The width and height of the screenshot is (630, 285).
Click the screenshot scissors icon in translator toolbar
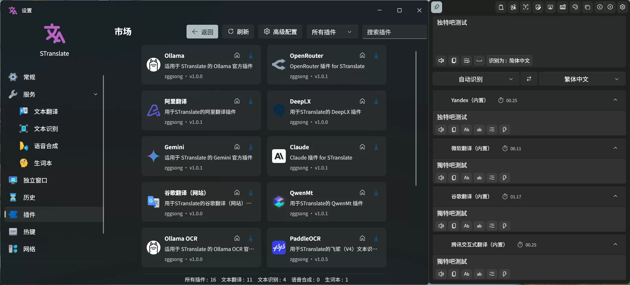(551, 7)
